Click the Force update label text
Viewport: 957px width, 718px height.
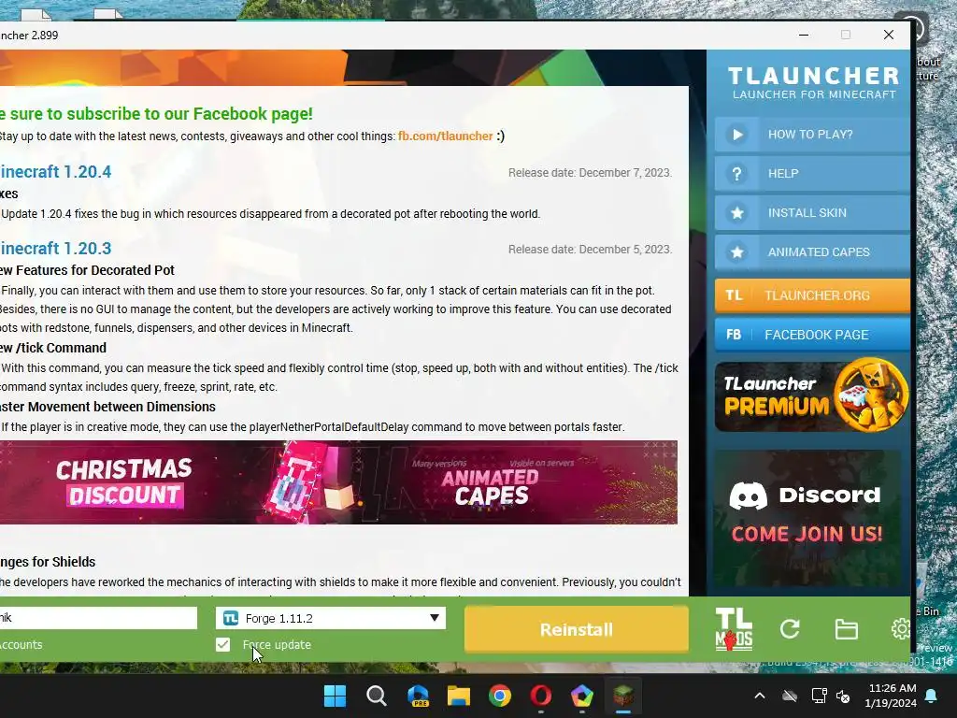click(277, 645)
